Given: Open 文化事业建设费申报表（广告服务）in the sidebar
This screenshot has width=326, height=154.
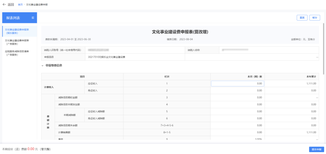Looking at the screenshot, I should 17,42.
